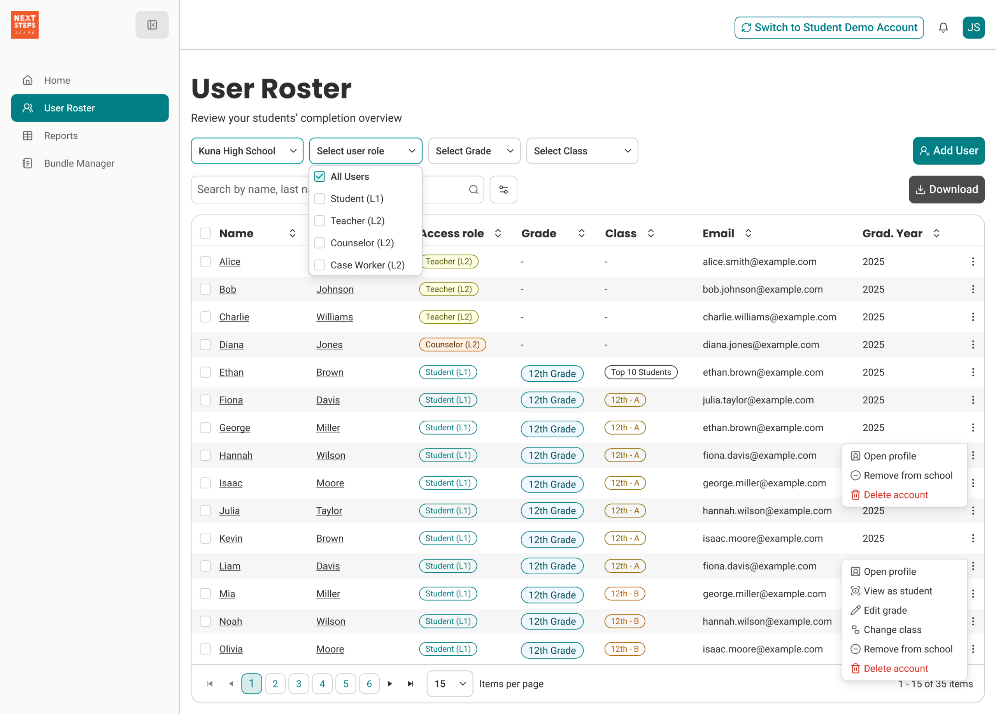Open Charlie's profile name link
This screenshot has height=714, width=996.
pos(234,317)
